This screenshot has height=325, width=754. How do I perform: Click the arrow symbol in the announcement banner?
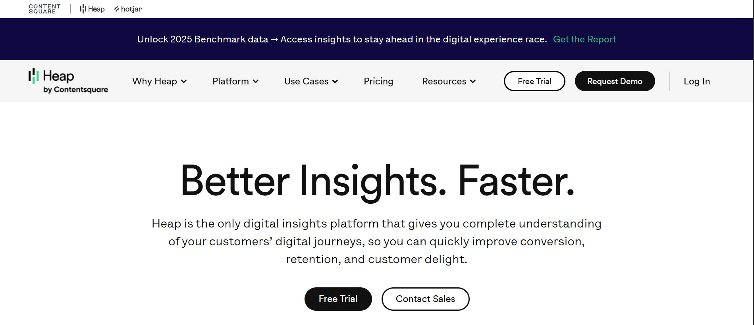coord(274,39)
